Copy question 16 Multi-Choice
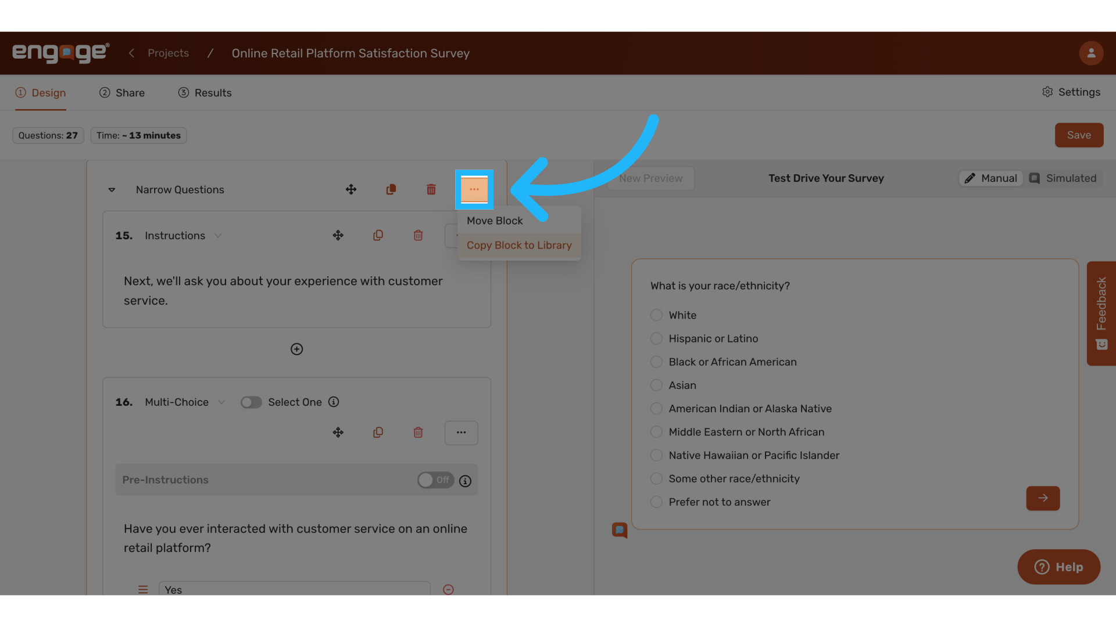1116x627 pixels. pyautogui.click(x=378, y=433)
